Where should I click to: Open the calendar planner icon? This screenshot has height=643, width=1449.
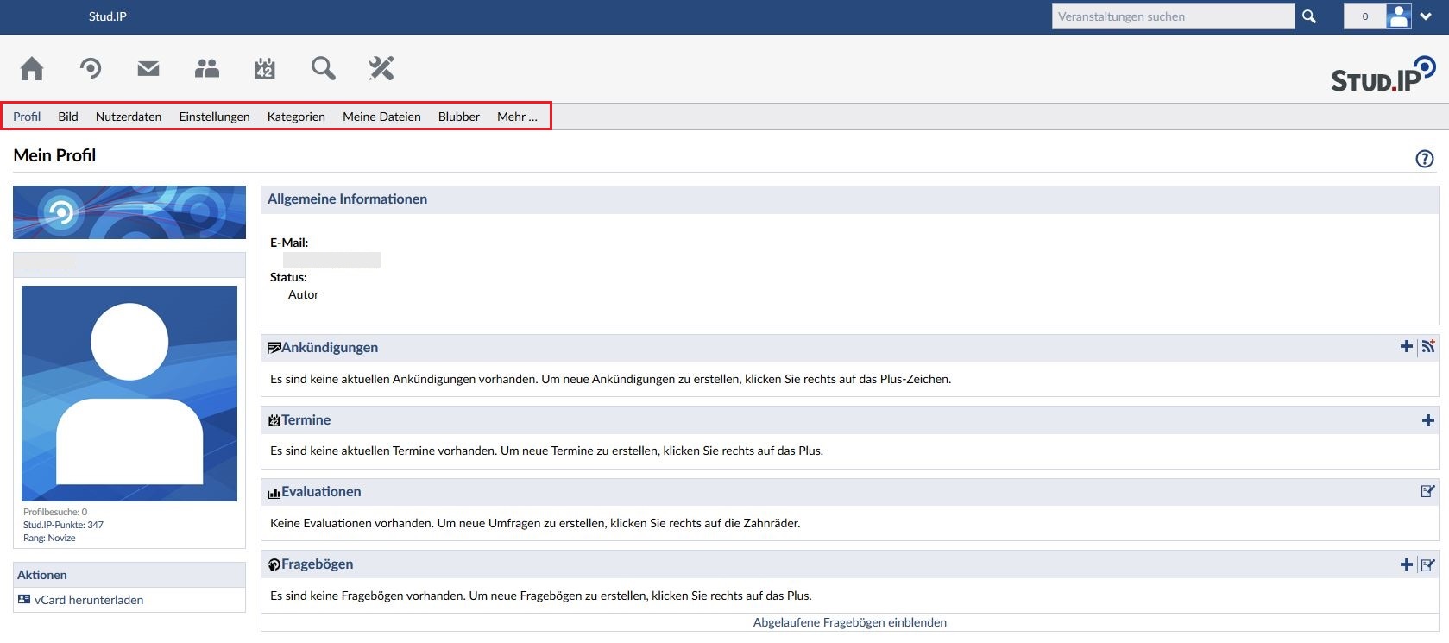[x=265, y=68]
